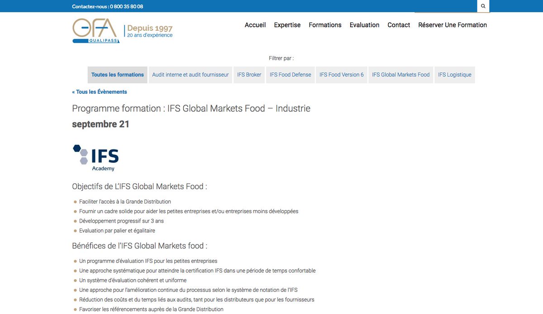
Task: Open the Evaluation menu item
Action: pyautogui.click(x=364, y=25)
